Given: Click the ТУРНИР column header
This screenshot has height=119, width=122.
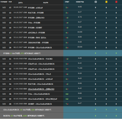Looking at the screenshot, I should [x=4, y=2].
